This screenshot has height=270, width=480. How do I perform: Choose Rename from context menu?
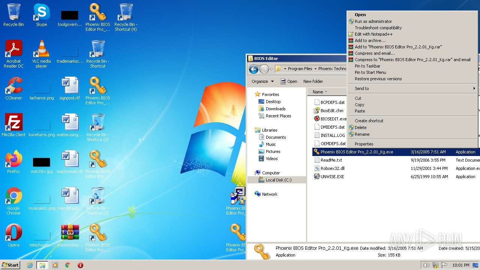362,134
